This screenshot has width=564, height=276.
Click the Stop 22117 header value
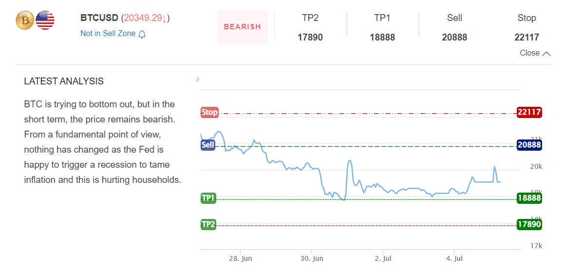[526, 37]
